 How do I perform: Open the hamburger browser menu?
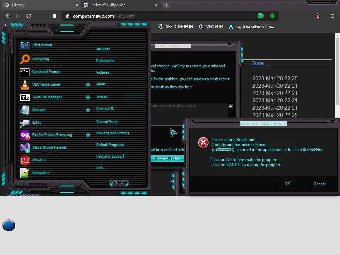coord(332,16)
